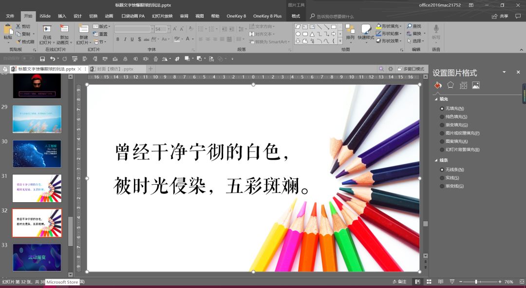526x288 pixels.
Task: Click the Find (查找) magnifier
Action: [414, 26]
